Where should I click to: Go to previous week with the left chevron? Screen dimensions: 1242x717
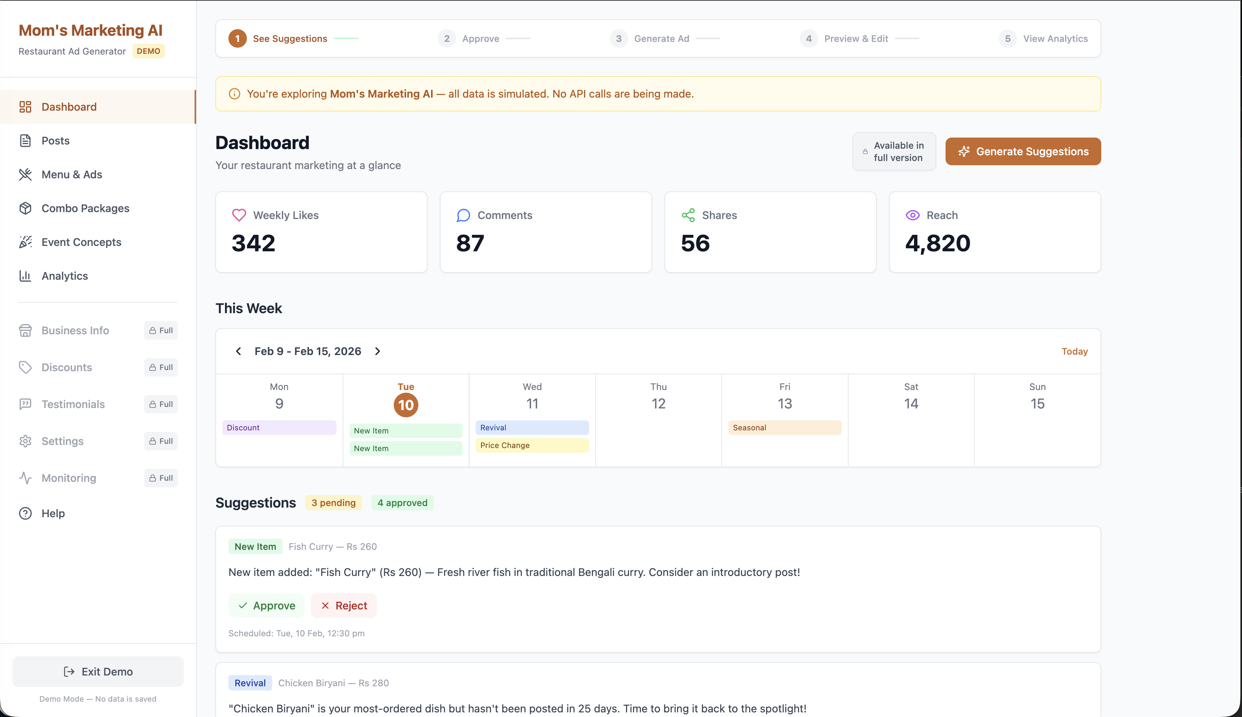tap(238, 351)
